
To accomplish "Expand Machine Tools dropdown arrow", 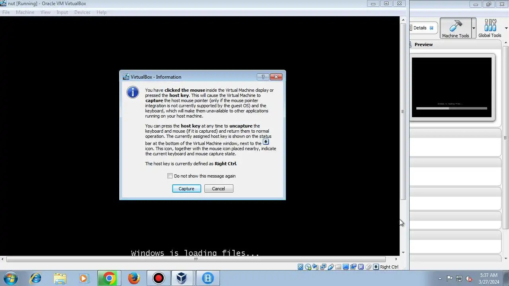I will (474, 28).
